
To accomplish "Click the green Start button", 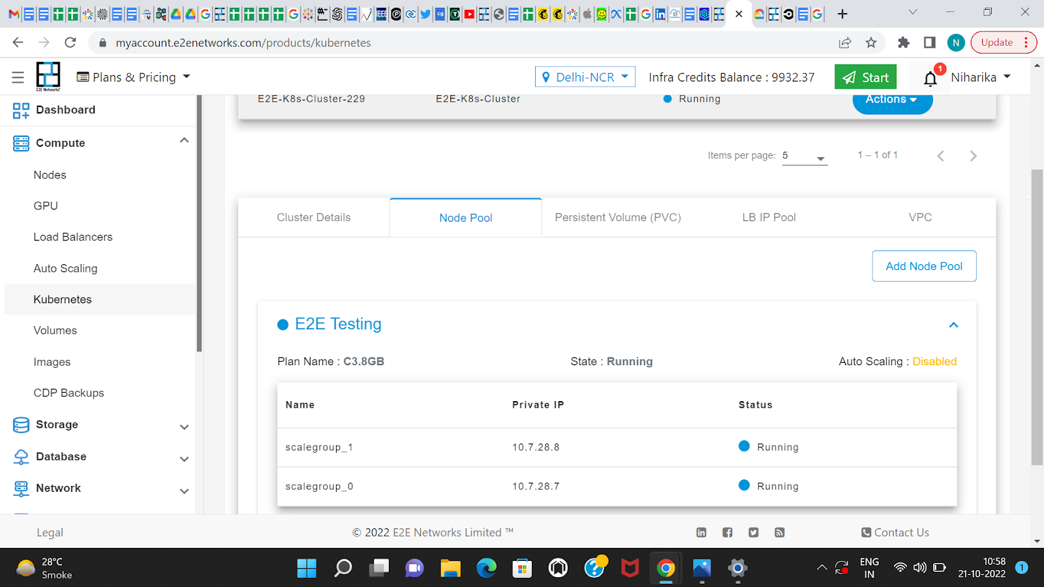I will pyautogui.click(x=865, y=77).
